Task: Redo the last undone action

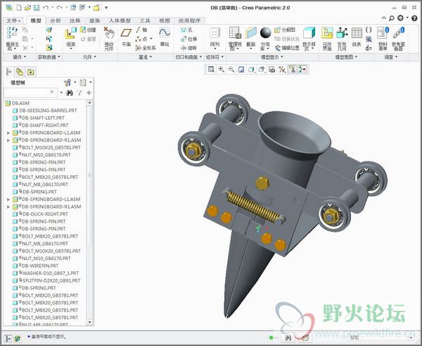Action: point(60,8)
